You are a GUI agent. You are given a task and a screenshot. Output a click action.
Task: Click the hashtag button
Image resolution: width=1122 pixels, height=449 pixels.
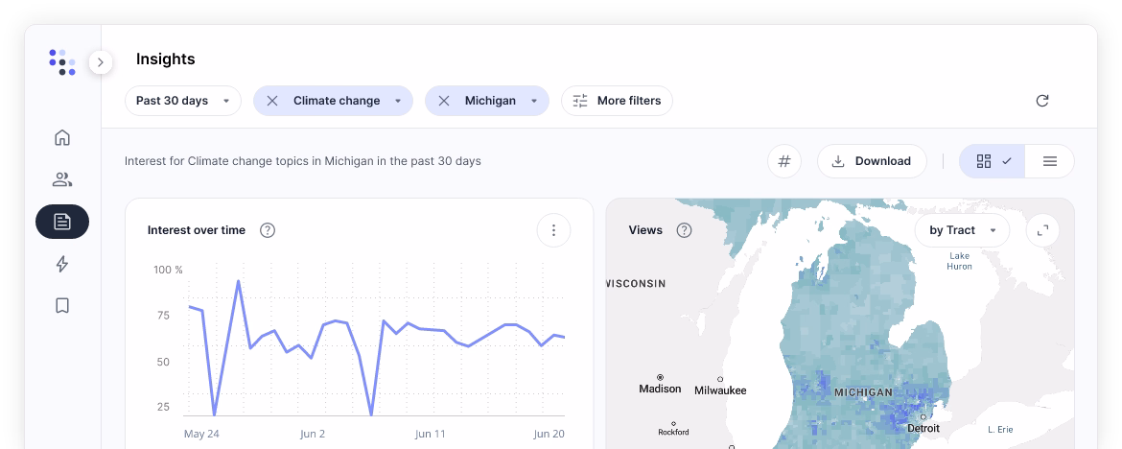coord(784,161)
